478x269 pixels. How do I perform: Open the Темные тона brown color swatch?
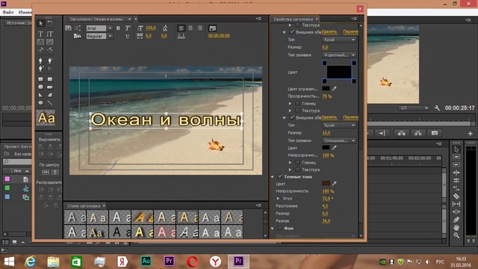[x=326, y=184]
